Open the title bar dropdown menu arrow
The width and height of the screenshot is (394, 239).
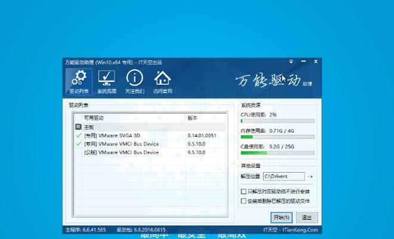[291, 62]
